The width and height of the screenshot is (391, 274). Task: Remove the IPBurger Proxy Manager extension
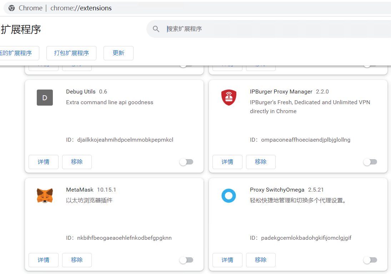pos(261,162)
